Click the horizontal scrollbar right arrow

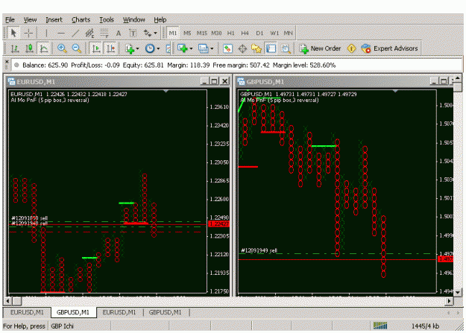tap(449, 301)
